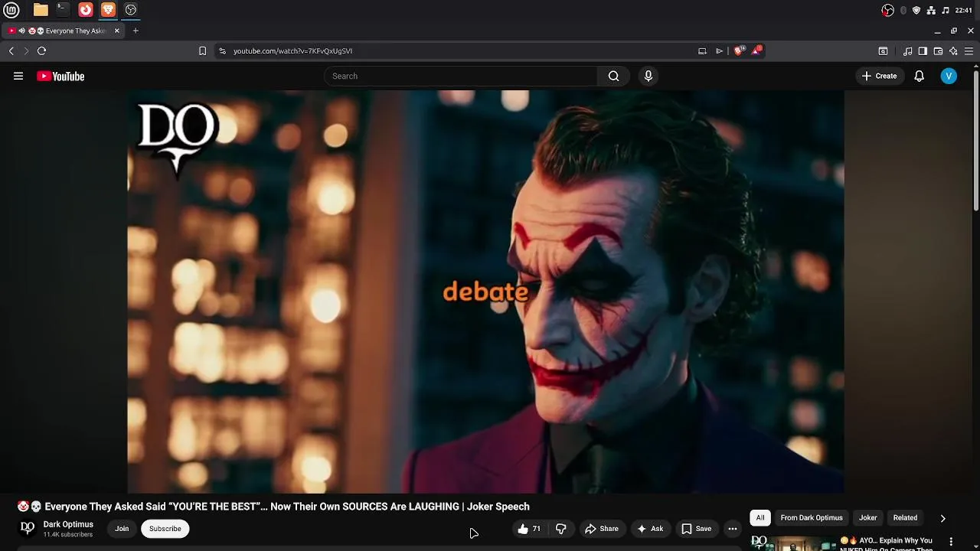The width and height of the screenshot is (980, 551).
Task: Select the All filter chip
Action: click(x=760, y=518)
